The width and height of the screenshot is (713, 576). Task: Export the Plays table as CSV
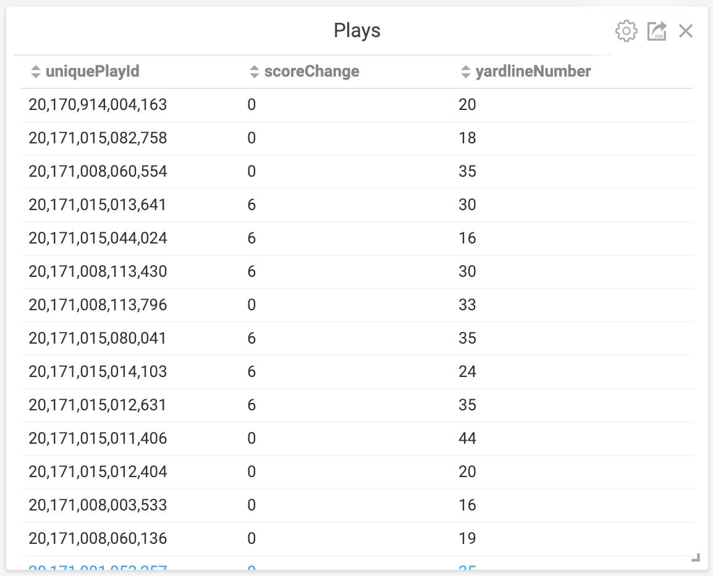click(x=657, y=31)
